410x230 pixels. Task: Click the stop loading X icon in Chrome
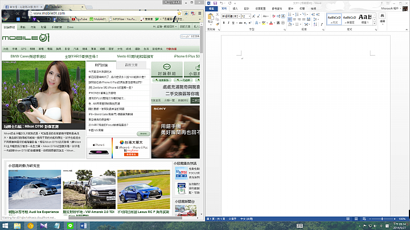(18, 13)
